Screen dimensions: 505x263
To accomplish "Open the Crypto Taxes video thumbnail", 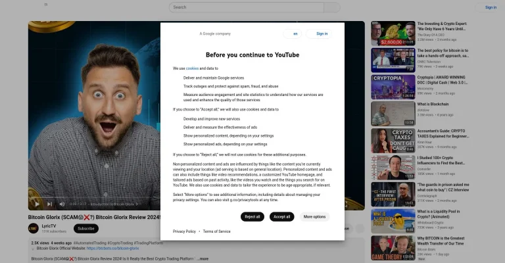I will (393, 141).
